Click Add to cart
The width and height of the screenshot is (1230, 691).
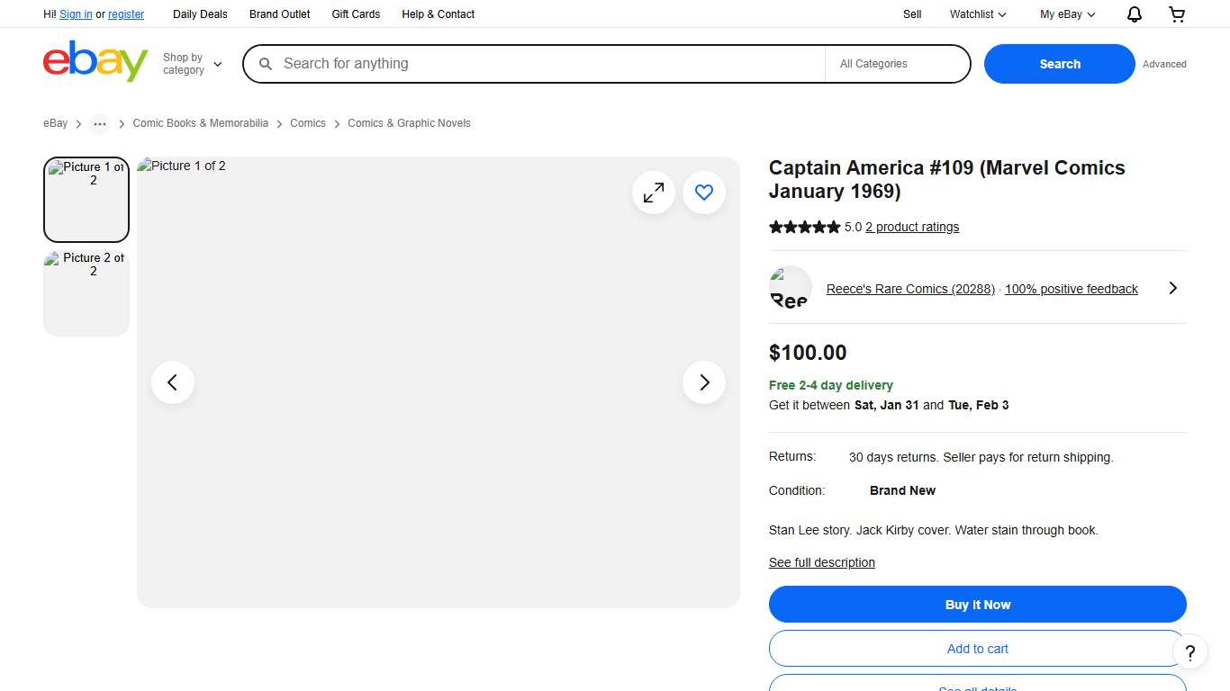coord(977,649)
